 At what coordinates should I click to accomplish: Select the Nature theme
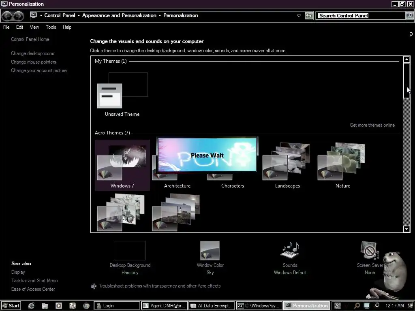pyautogui.click(x=343, y=165)
